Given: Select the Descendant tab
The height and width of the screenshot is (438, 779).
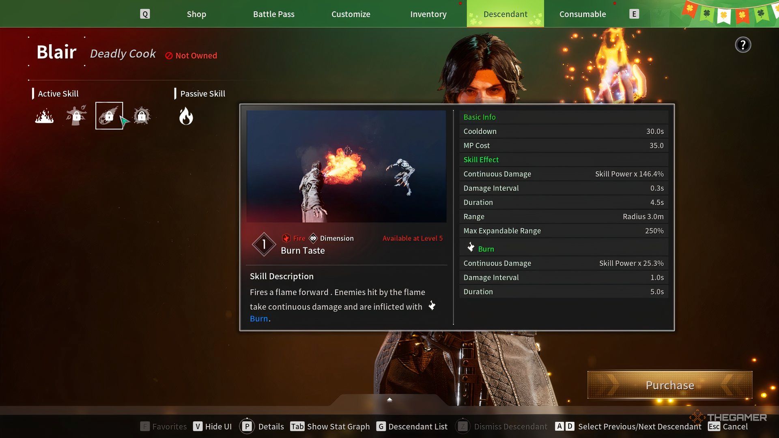Looking at the screenshot, I should (x=505, y=14).
